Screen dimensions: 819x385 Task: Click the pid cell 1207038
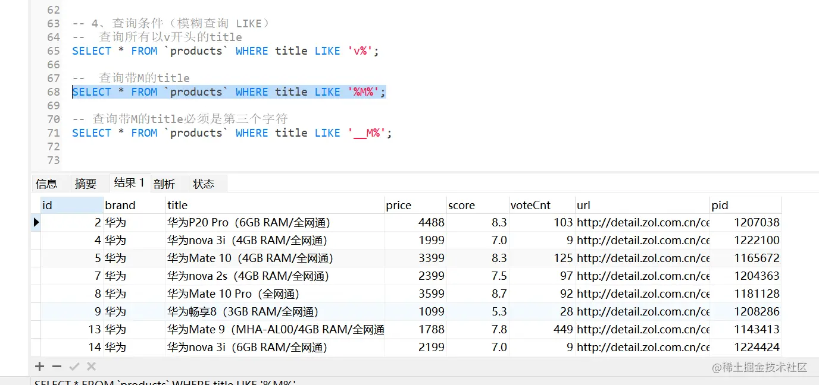click(x=746, y=223)
